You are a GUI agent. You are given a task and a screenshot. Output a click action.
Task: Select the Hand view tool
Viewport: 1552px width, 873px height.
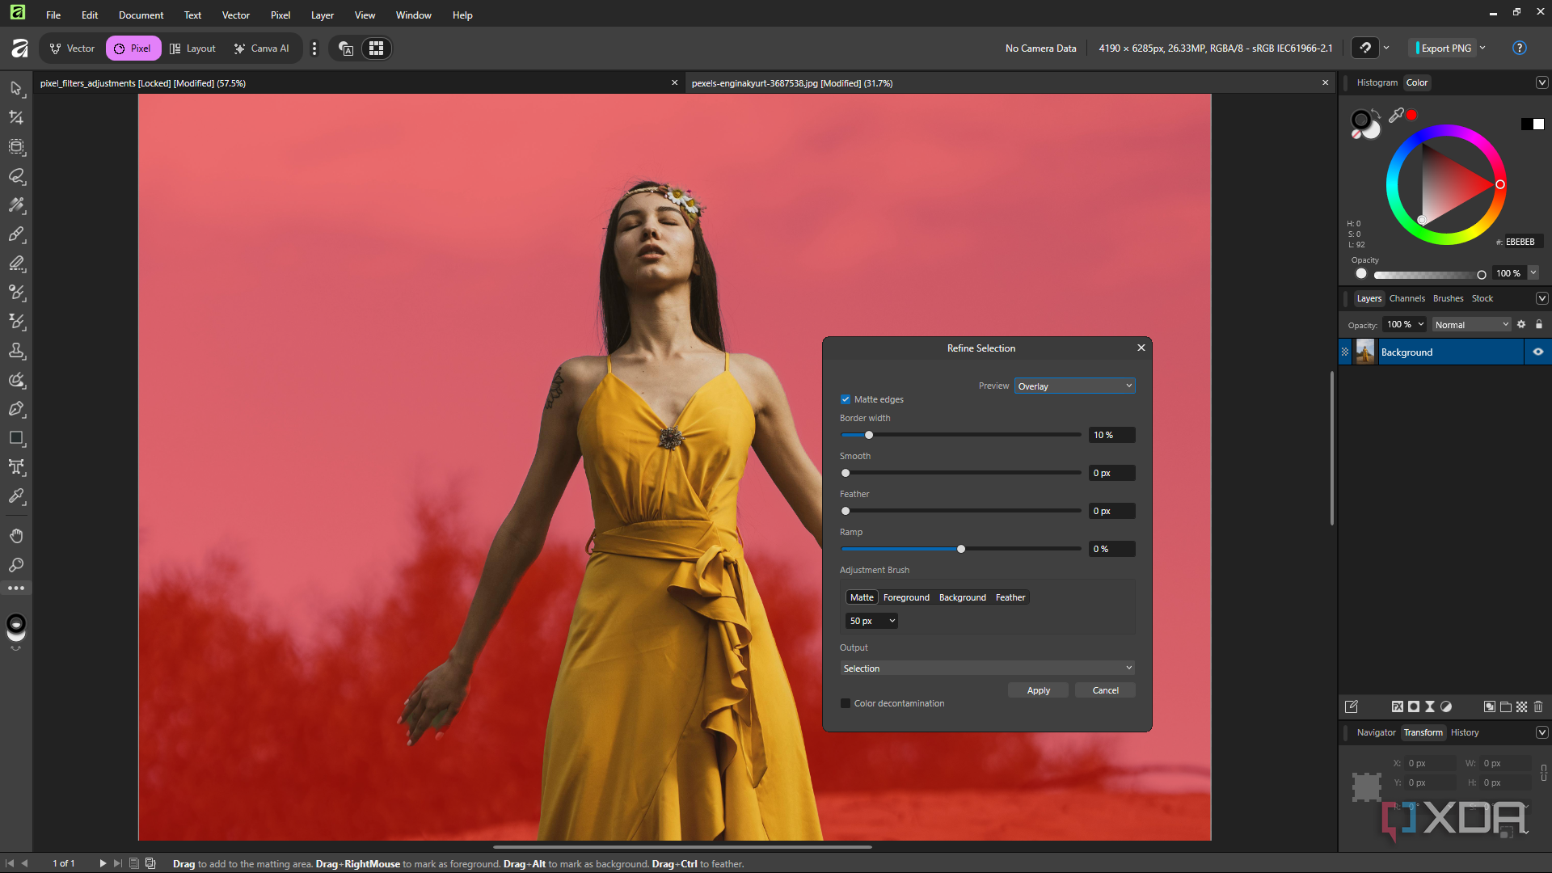click(x=16, y=536)
